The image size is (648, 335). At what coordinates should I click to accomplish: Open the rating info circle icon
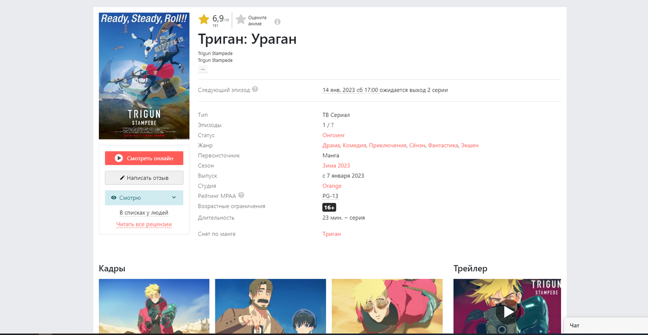278,22
